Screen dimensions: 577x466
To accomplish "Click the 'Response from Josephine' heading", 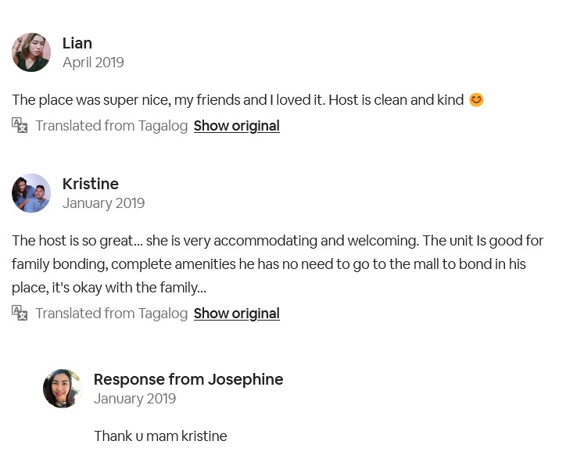I will [188, 379].
